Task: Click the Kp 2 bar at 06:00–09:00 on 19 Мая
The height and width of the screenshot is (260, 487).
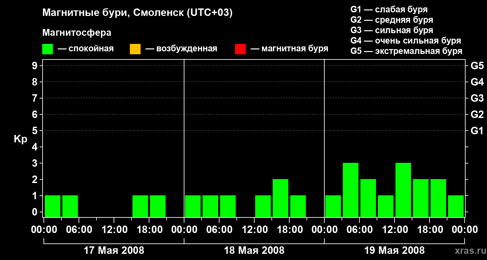Action: (368, 198)
